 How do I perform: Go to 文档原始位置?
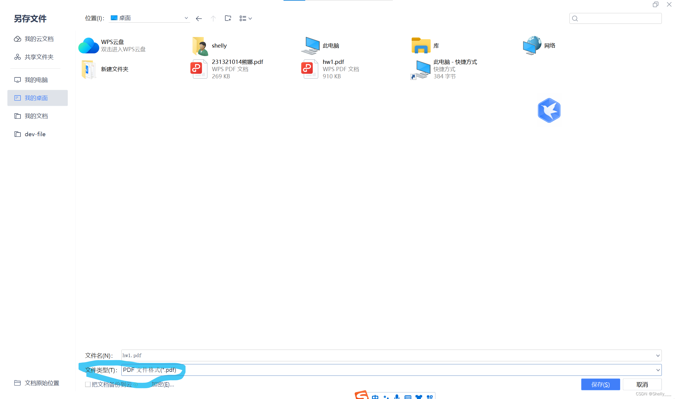[42, 383]
